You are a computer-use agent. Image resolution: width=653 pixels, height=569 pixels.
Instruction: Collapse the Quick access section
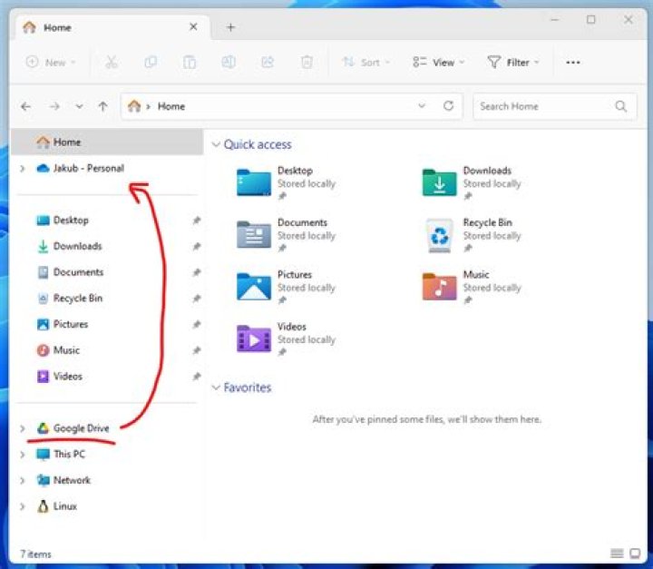click(215, 144)
